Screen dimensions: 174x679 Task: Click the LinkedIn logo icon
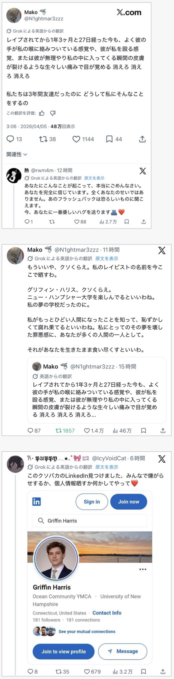point(37,502)
